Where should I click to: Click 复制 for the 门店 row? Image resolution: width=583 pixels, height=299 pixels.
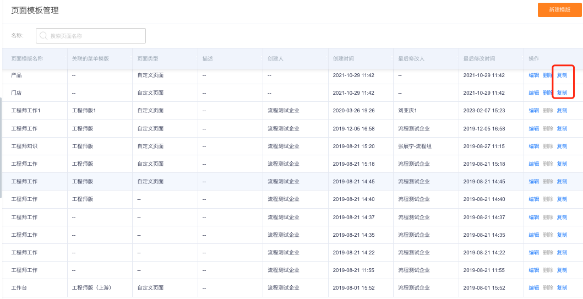[x=562, y=93]
